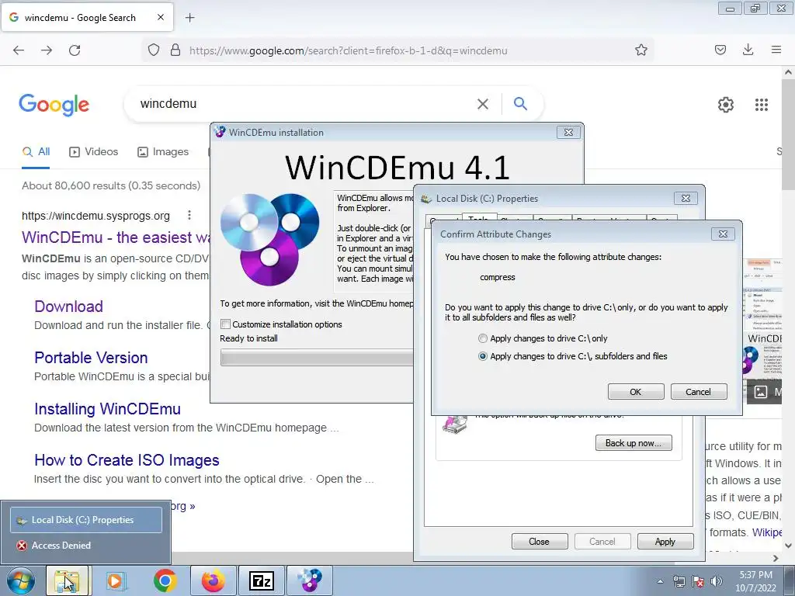Screen dimensions: 795x596
Task: Close the wincdemu Google Search tab
Action: 161,17
